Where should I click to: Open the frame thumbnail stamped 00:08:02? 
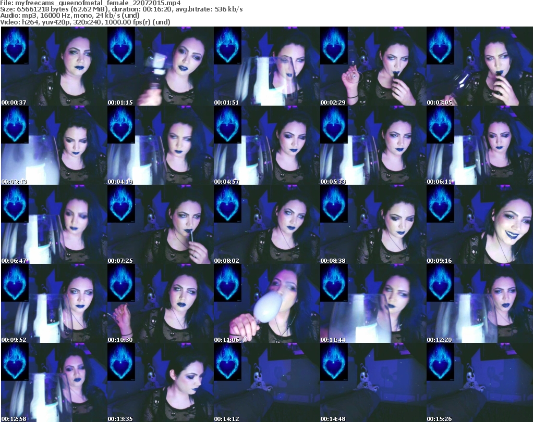point(266,225)
